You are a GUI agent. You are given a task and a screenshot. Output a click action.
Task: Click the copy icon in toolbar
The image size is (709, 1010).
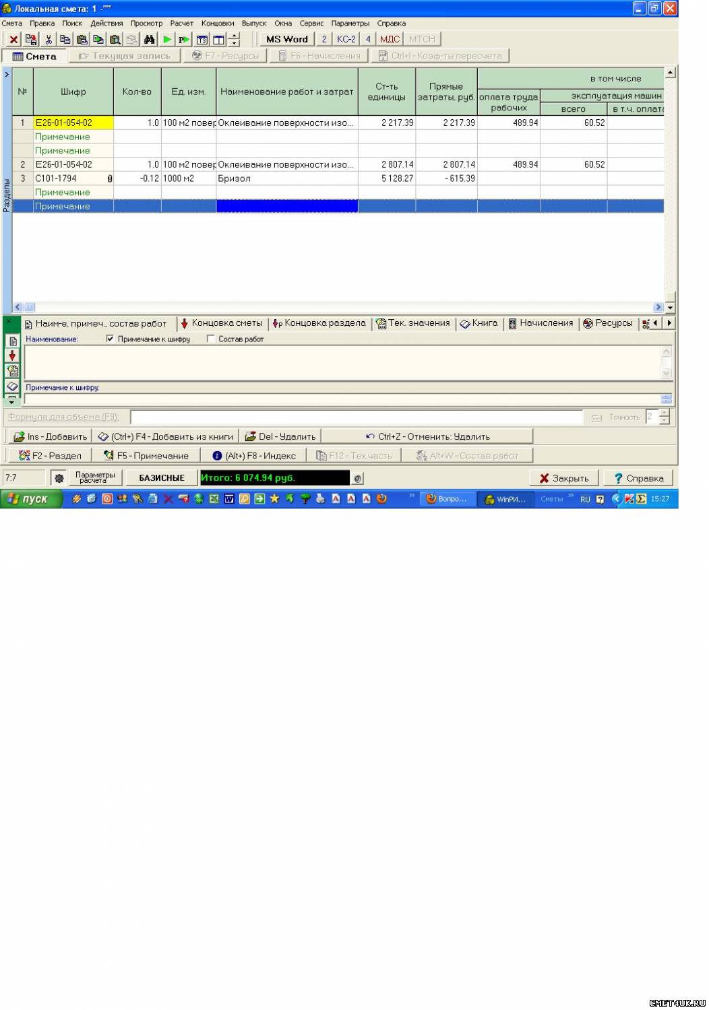[65, 40]
